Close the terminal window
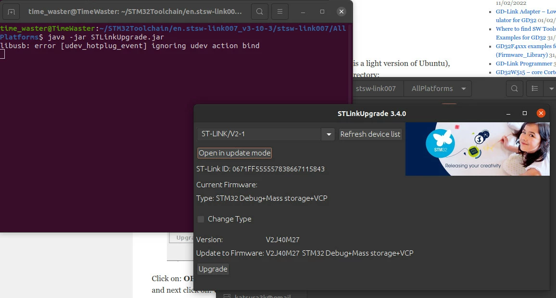The height and width of the screenshot is (298, 556). click(x=341, y=12)
